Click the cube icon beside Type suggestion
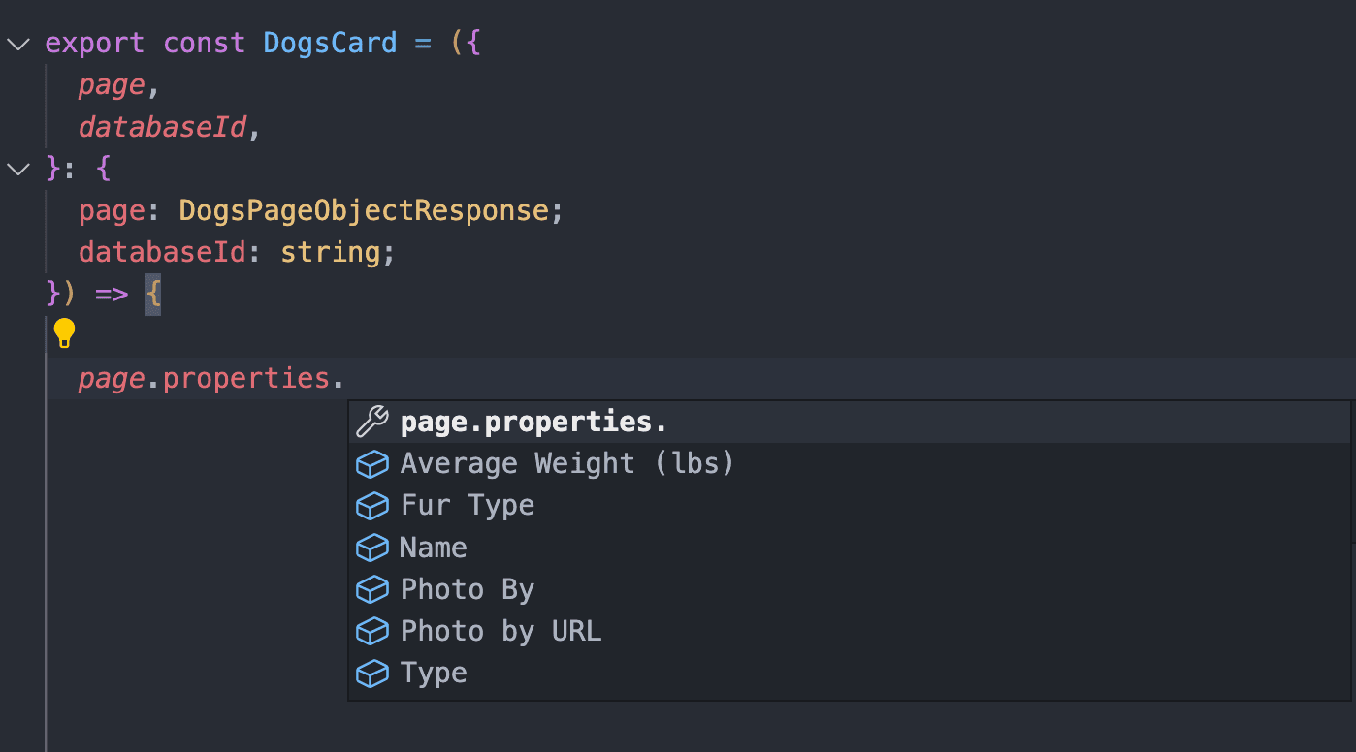 coord(372,674)
